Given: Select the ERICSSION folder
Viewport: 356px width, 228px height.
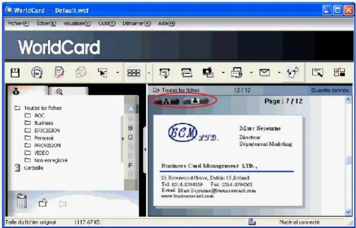Looking at the screenshot, I should pos(42,130).
